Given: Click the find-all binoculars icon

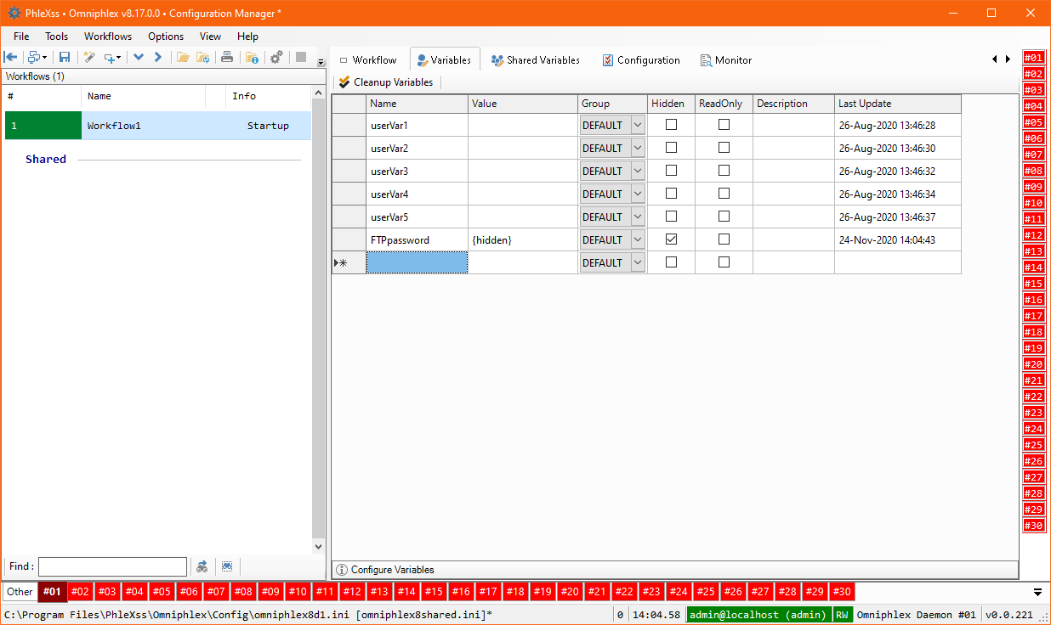Looking at the screenshot, I should coord(227,566).
